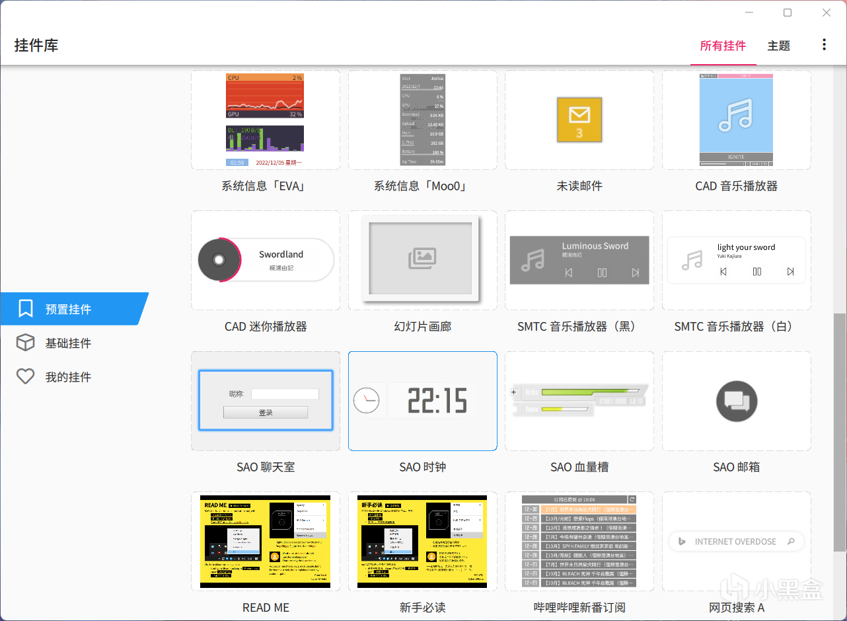Open the three-dot overflow menu
The width and height of the screenshot is (847, 621).
(x=824, y=44)
